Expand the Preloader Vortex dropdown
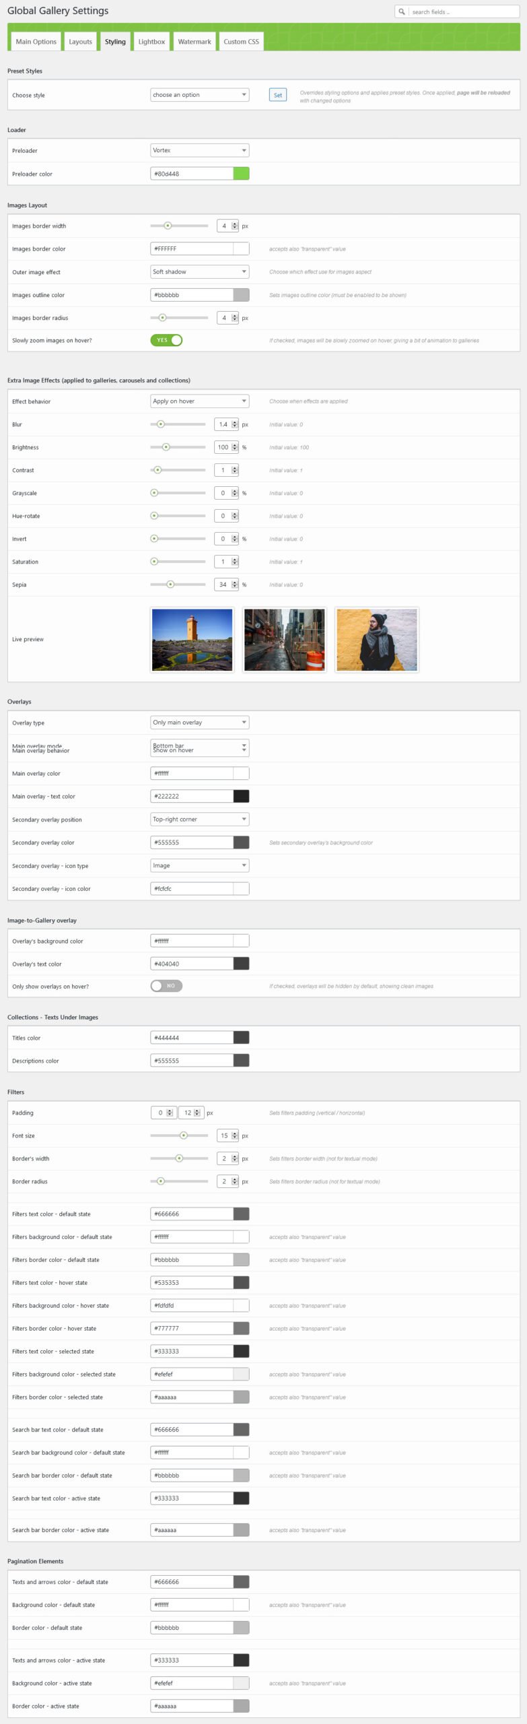 pos(199,150)
